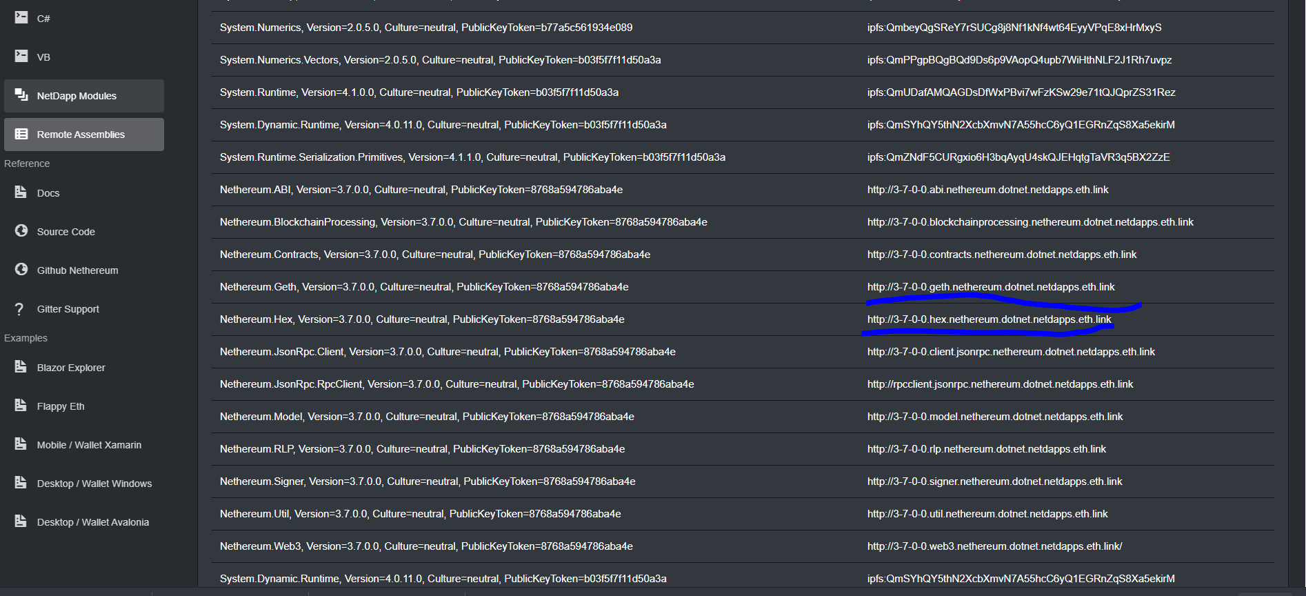Open Desktop / Wallet Windows example

point(84,484)
